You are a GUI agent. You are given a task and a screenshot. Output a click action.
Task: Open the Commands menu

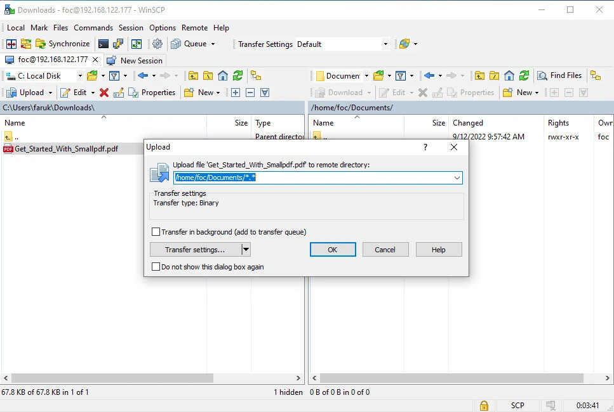[93, 28]
